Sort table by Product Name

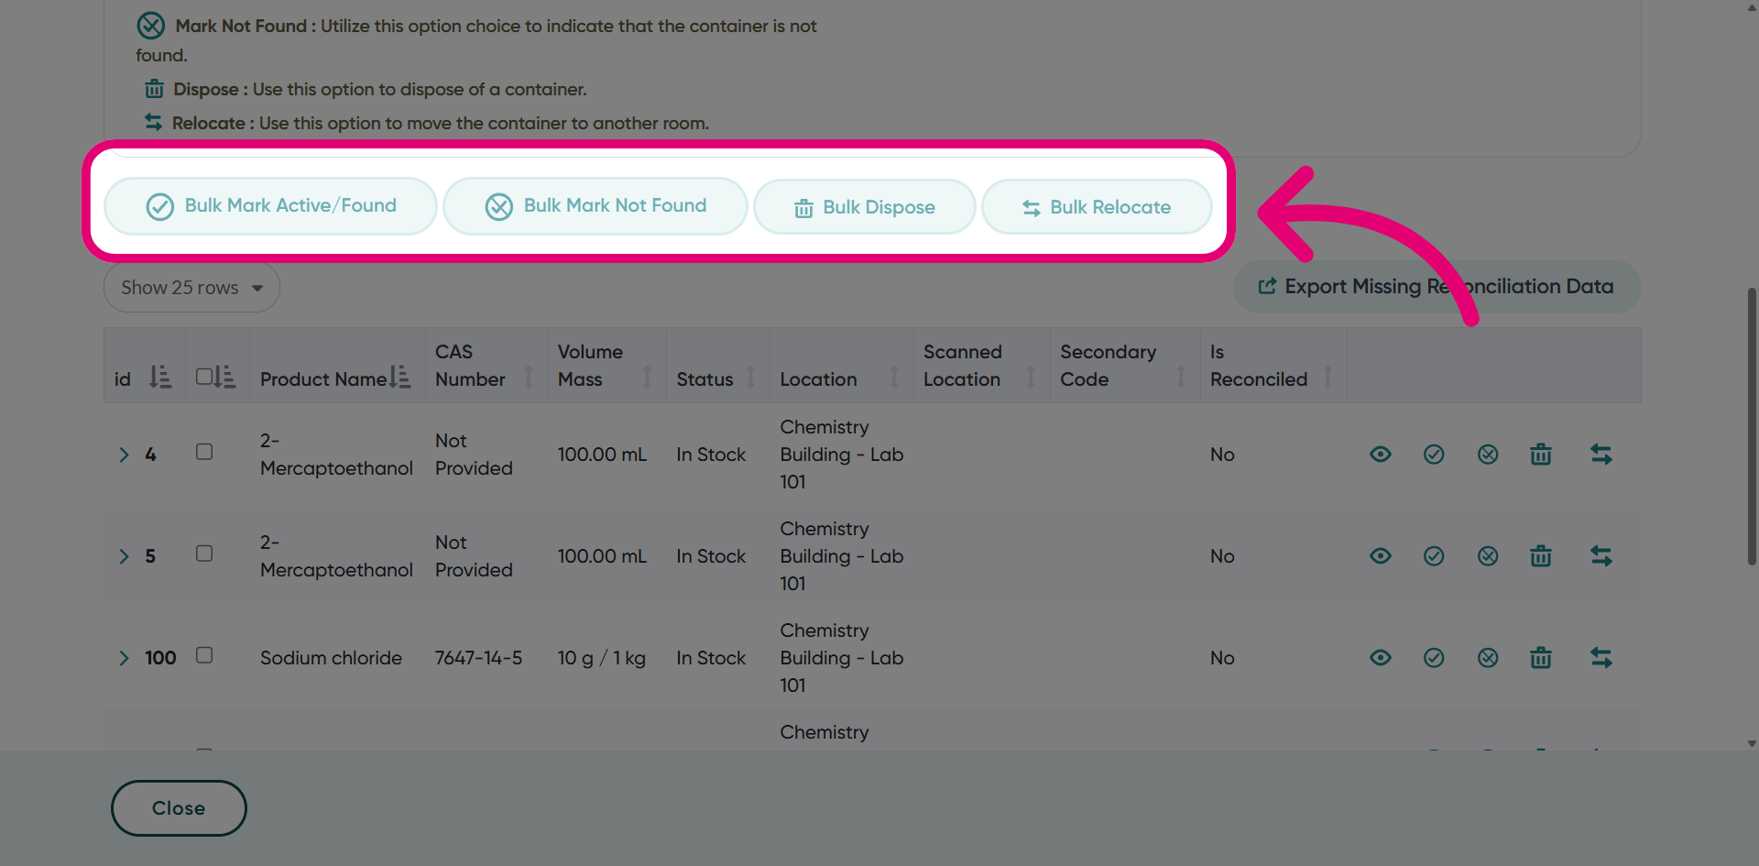[x=399, y=377]
